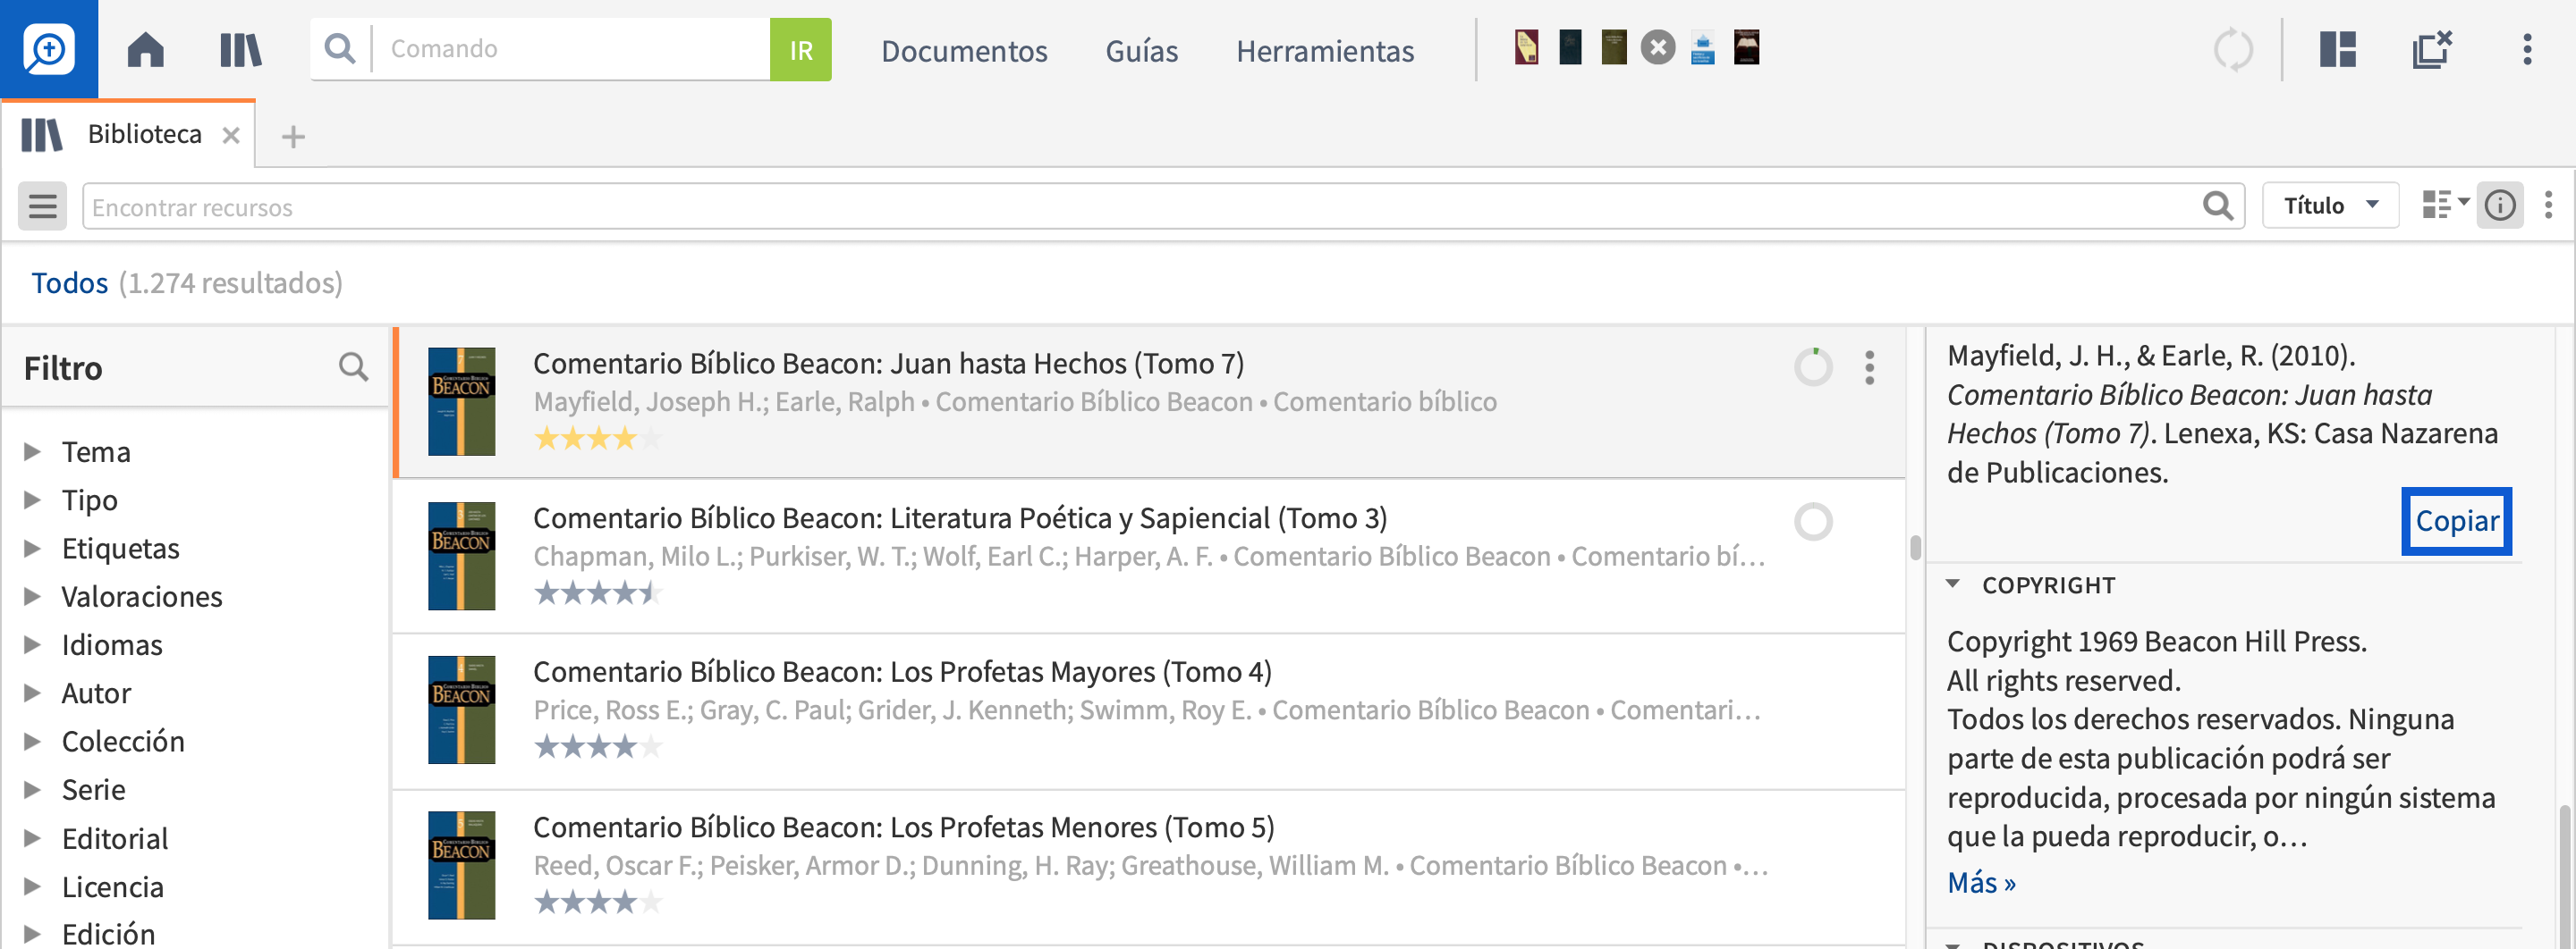The height and width of the screenshot is (949, 2576).
Task: Add a new tab with plus
Action: pos(293,136)
